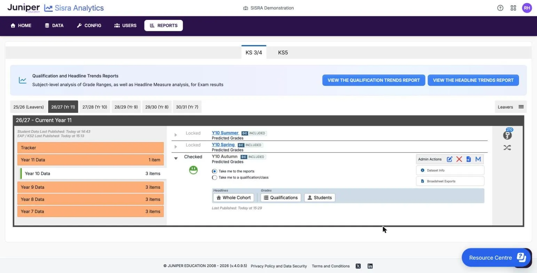Image resolution: width=537 pixels, height=273 pixels.
Task: Open the RH user avatar menu
Action: point(527,8)
